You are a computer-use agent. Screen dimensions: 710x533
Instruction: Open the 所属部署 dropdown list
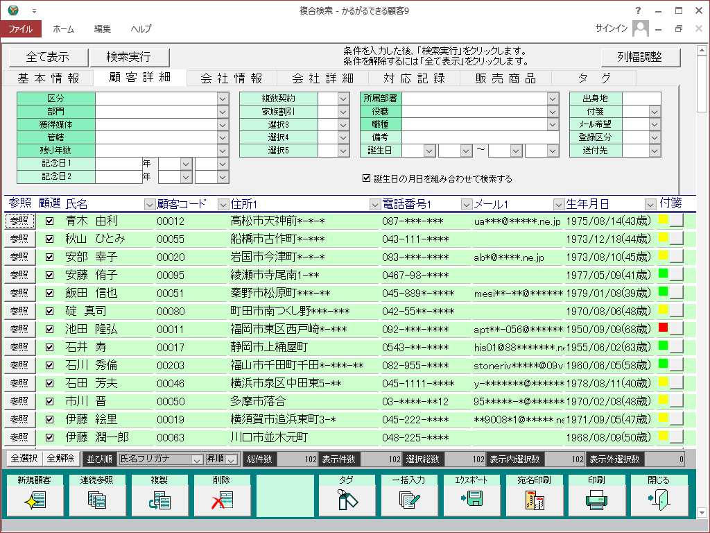point(553,99)
